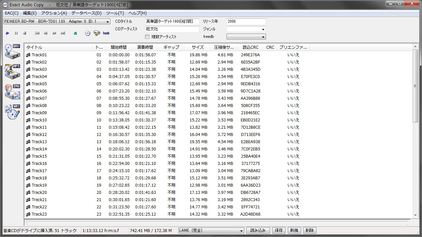The height and width of the screenshot is (237, 422).
Task: Sort by the サイズ column header
Action: point(198,47)
